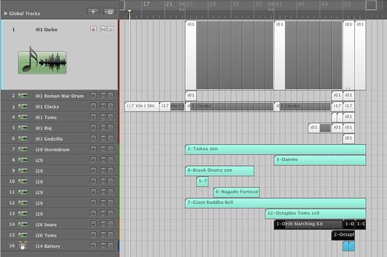This screenshot has height=257, width=387.
Task: Solo the i29 Stormdrum track
Action: 110,149
